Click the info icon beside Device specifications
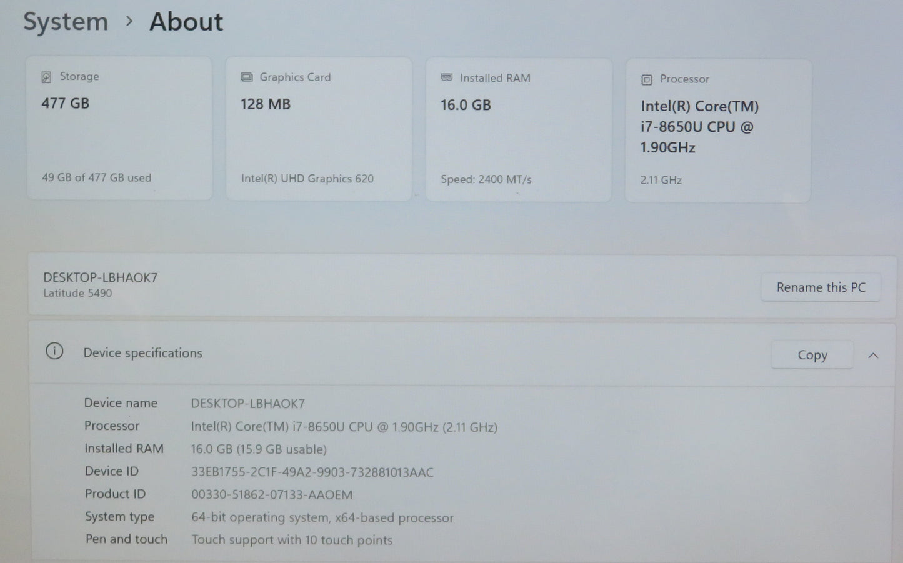This screenshot has width=903, height=563. [x=54, y=352]
